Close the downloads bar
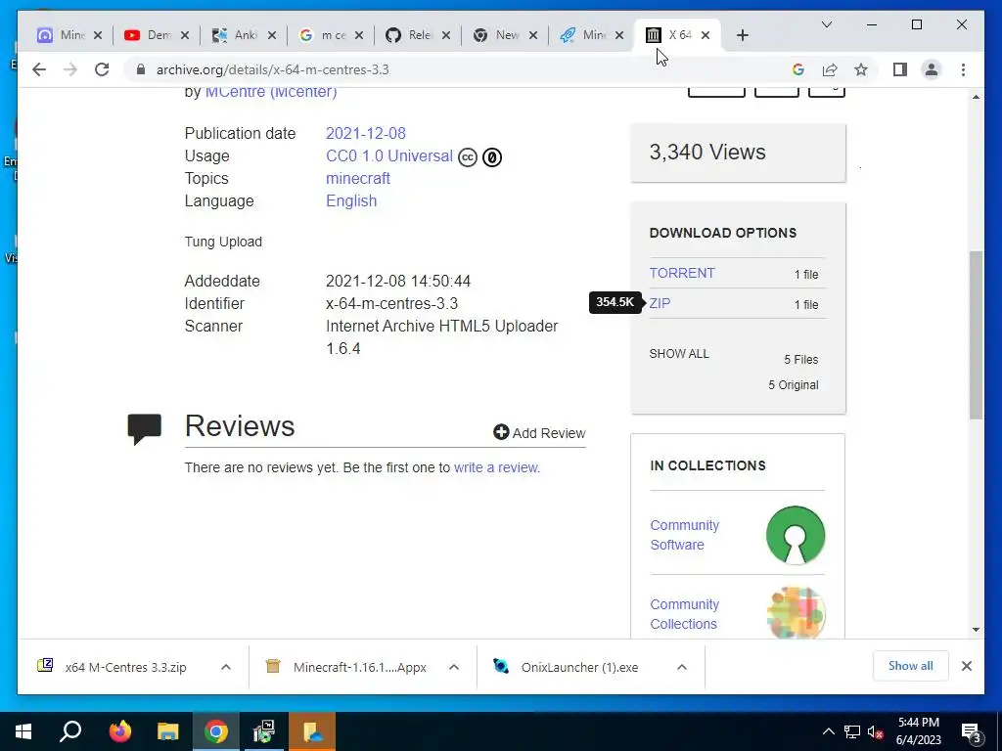 point(967,666)
